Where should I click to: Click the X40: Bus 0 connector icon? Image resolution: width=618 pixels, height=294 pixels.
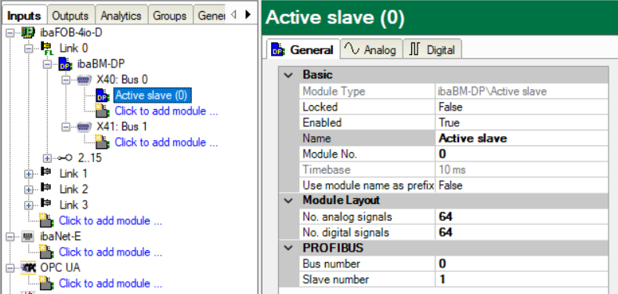84,80
